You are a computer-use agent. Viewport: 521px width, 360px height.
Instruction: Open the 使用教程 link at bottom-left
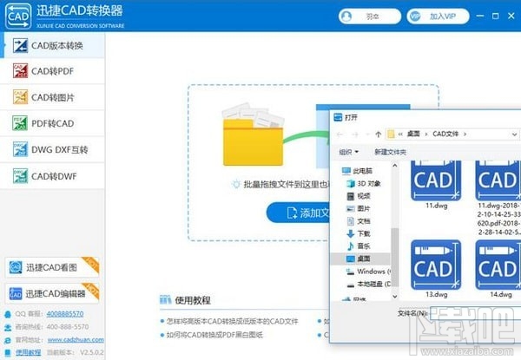pyautogui.click(x=29, y=352)
